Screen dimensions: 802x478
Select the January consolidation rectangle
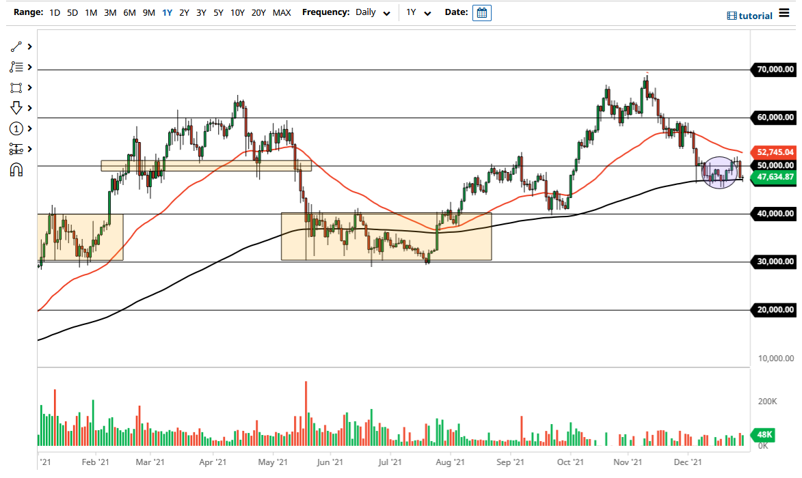click(x=80, y=238)
